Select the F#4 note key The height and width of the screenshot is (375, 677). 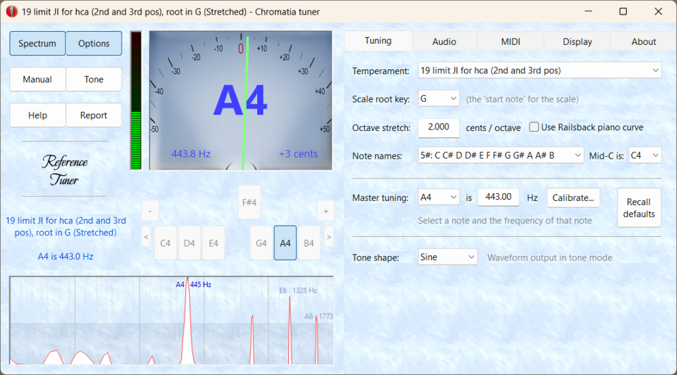point(249,202)
